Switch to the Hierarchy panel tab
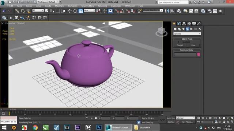 184,23
